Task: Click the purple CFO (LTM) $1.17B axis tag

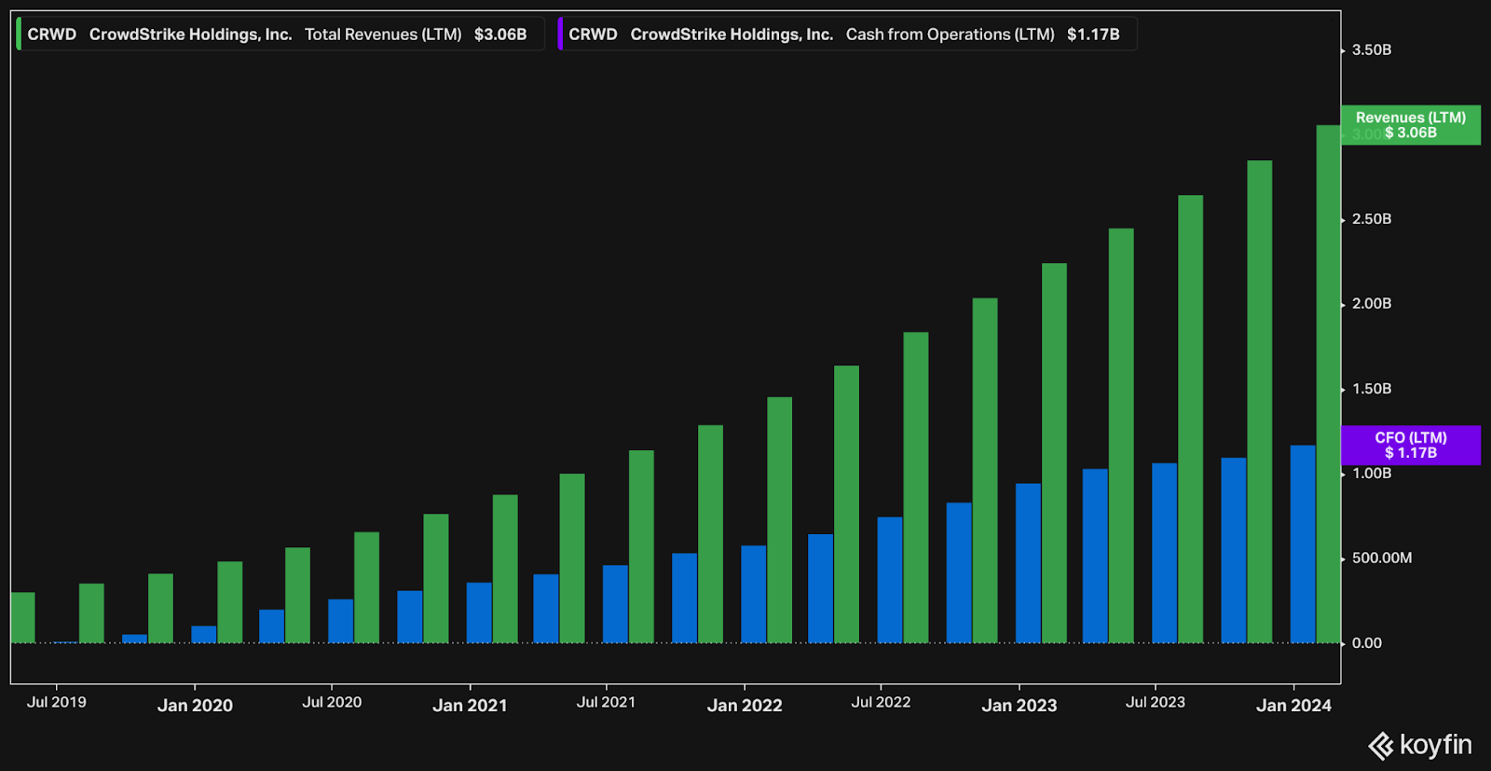Action: 1411,445
